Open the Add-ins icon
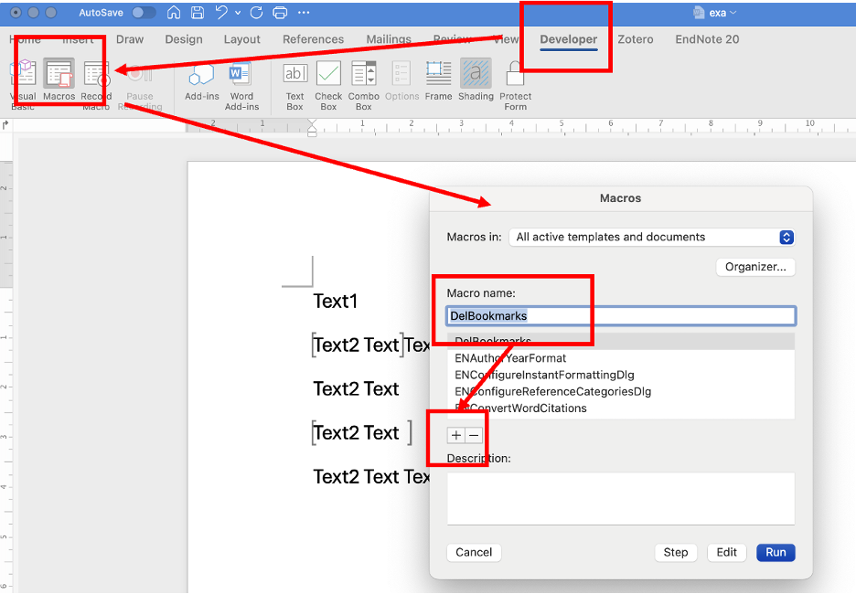This screenshot has height=594, width=856. (x=201, y=74)
